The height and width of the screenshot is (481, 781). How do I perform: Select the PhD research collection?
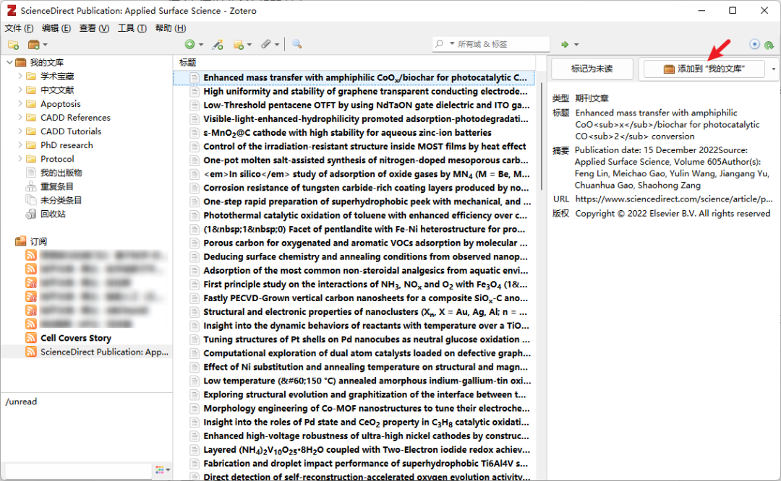pyautogui.click(x=67, y=145)
